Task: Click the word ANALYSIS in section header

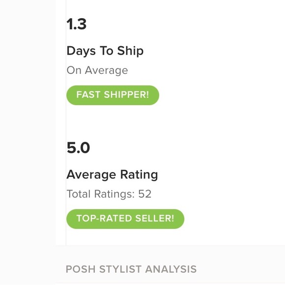Action: (x=171, y=269)
